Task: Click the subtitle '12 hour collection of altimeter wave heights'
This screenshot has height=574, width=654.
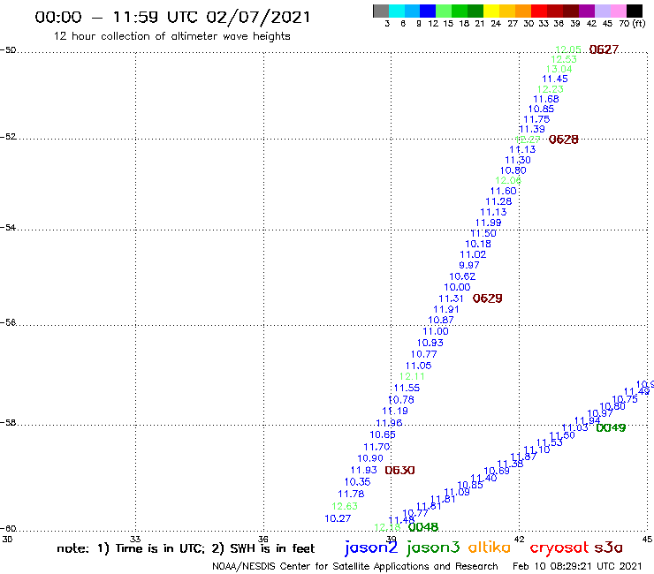Action: click(171, 36)
